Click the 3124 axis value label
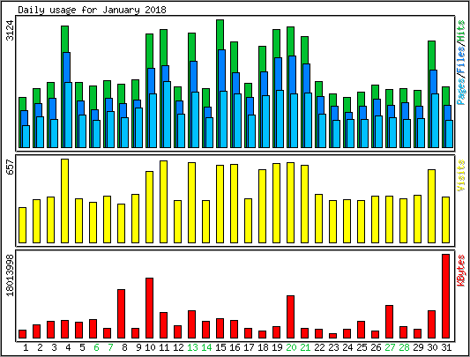 coord(11,30)
